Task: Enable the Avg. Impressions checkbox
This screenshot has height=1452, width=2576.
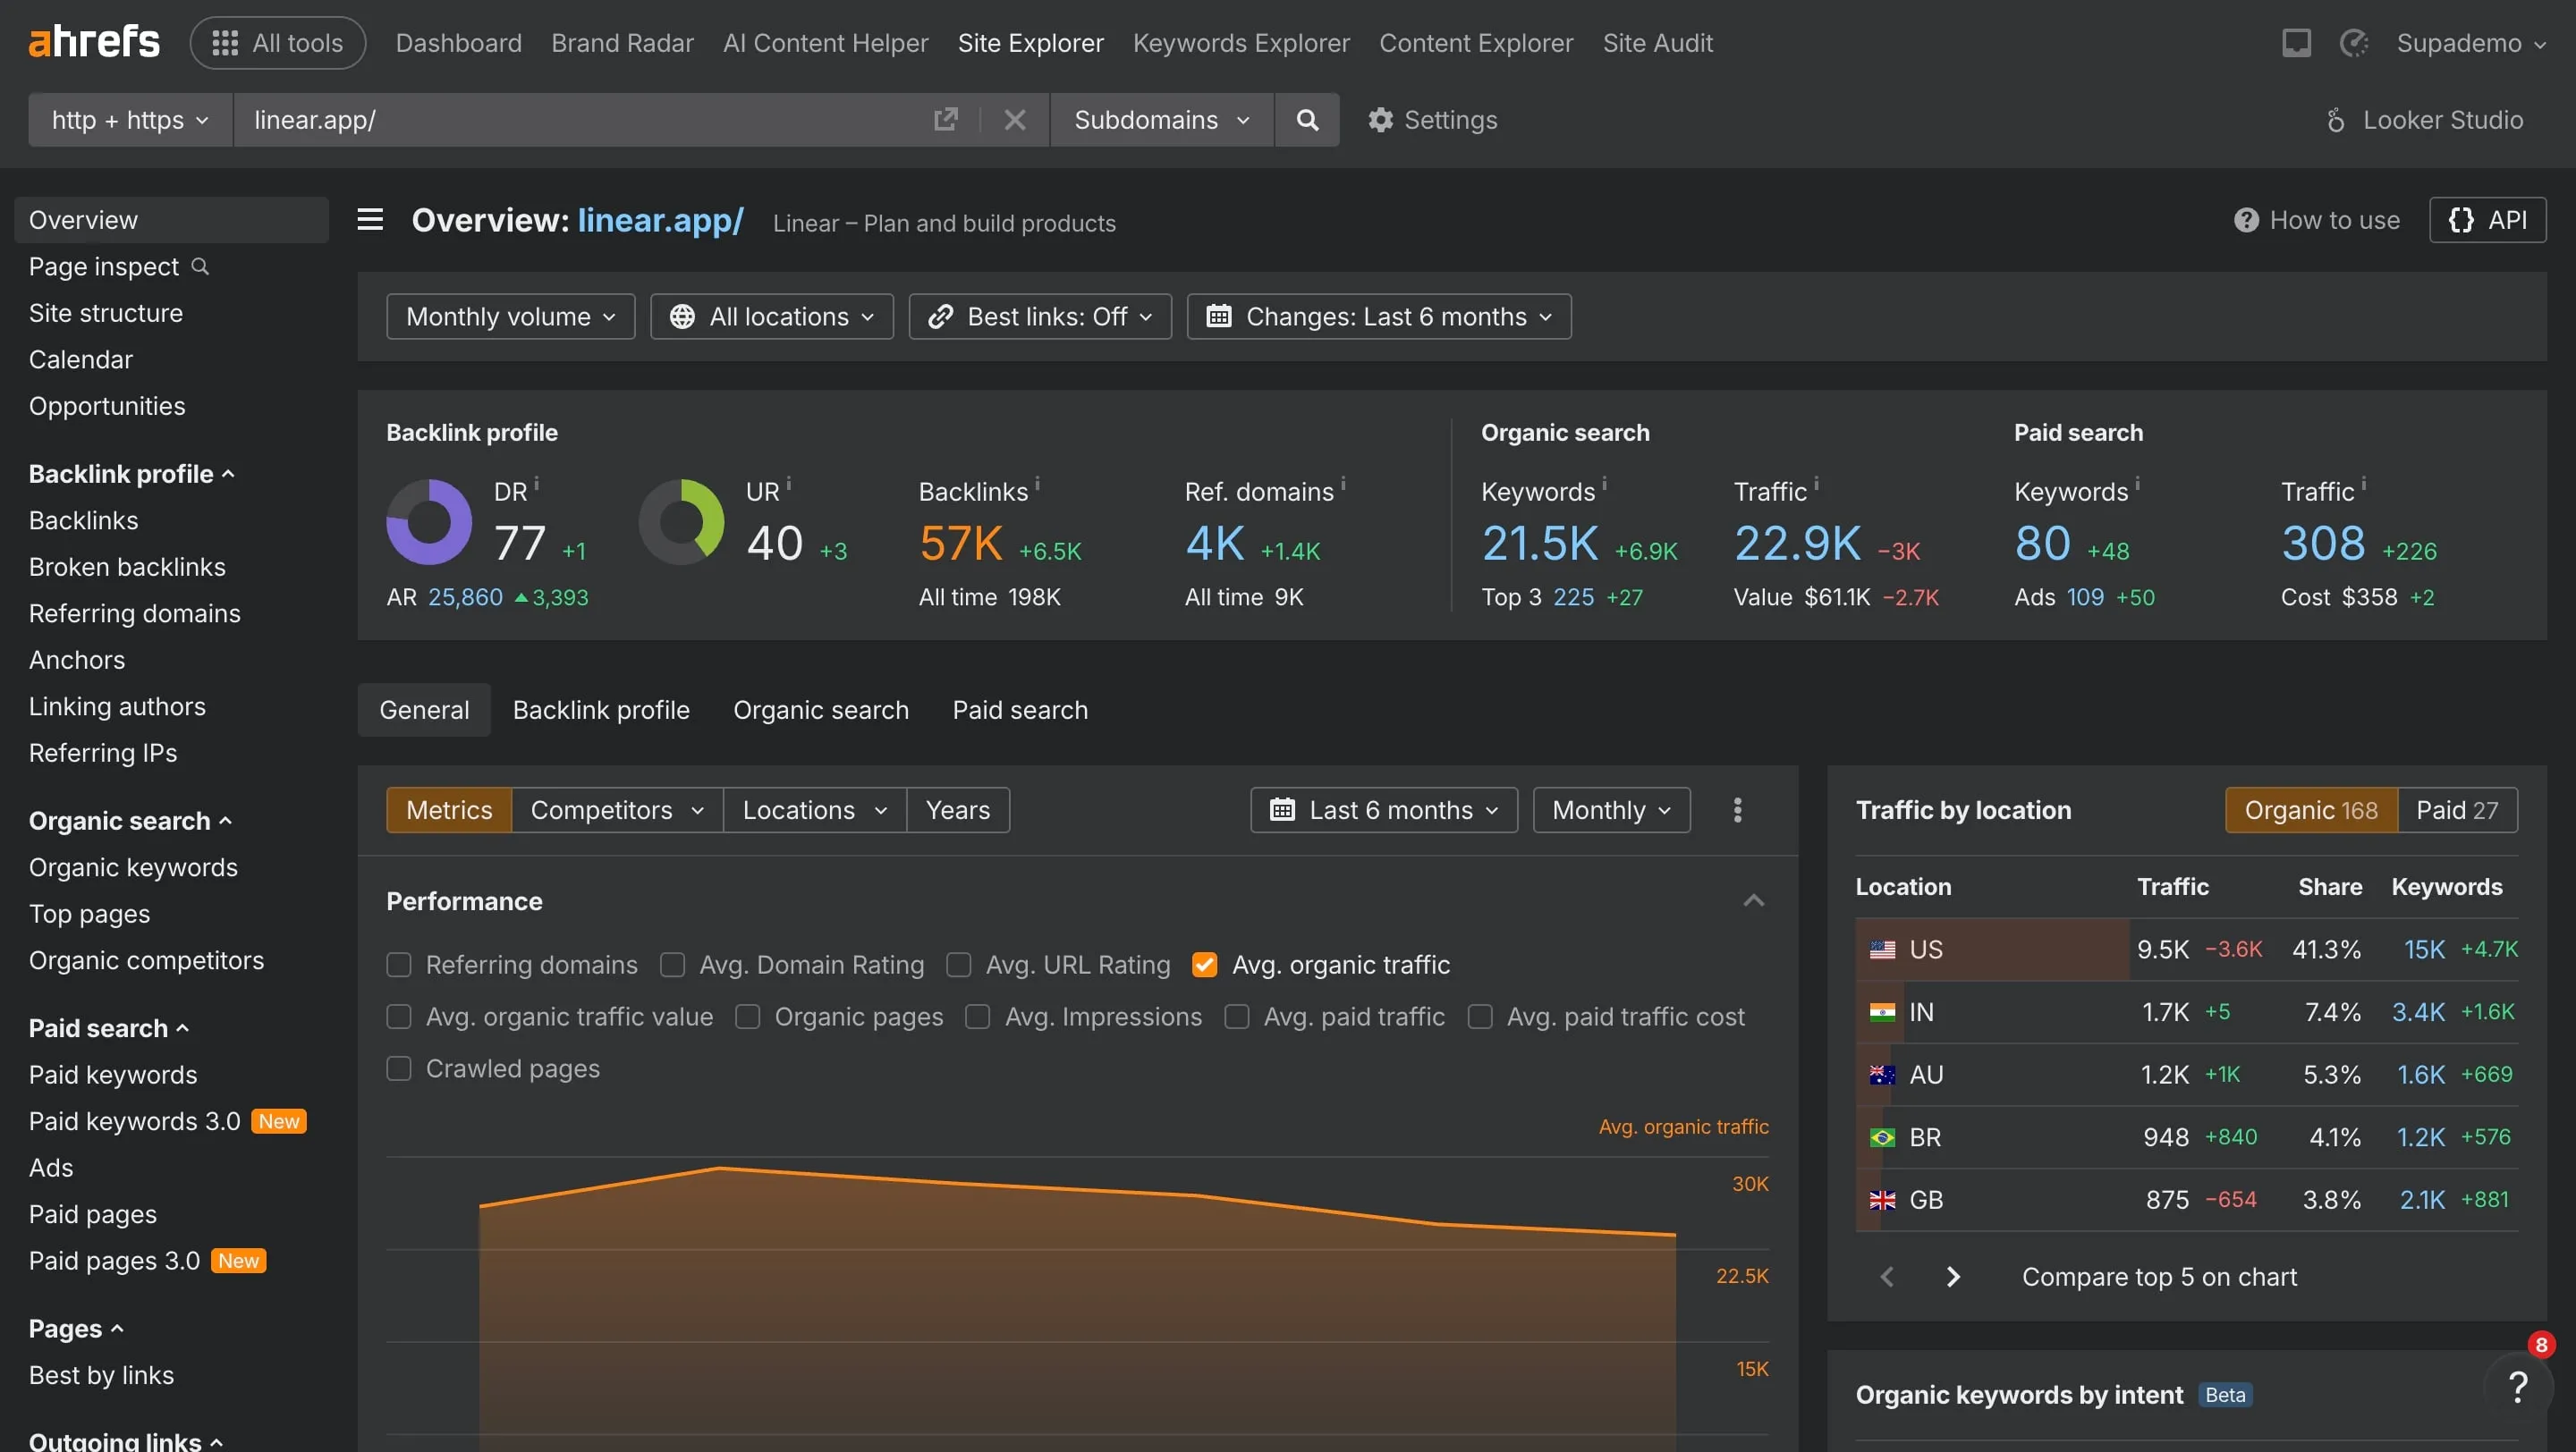Action: click(x=977, y=1017)
